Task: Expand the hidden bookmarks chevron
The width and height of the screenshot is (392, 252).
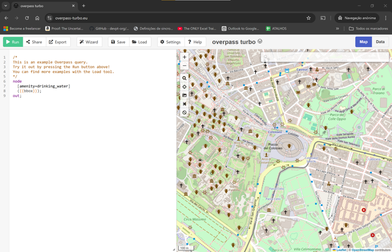Action: pyautogui.click(x=337, y=29)
